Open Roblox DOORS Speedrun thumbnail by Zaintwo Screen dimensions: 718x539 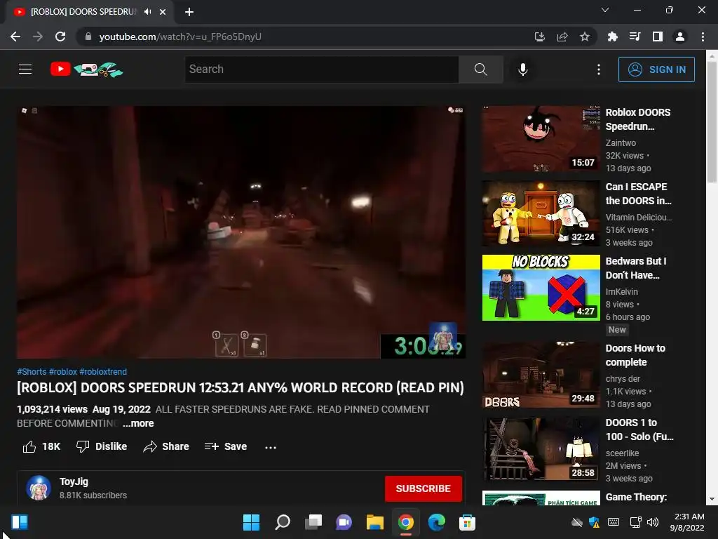coord(541,139)
